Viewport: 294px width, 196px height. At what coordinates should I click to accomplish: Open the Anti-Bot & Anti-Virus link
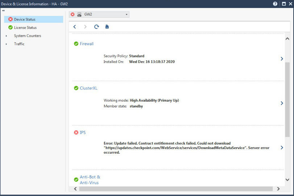90,180
